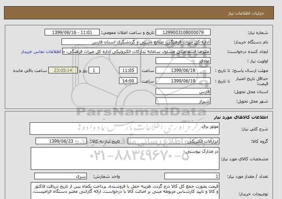Click the response deadline date 1399/06/18
Viewport: 282px width, 199px height.
(x=183, y=70)
